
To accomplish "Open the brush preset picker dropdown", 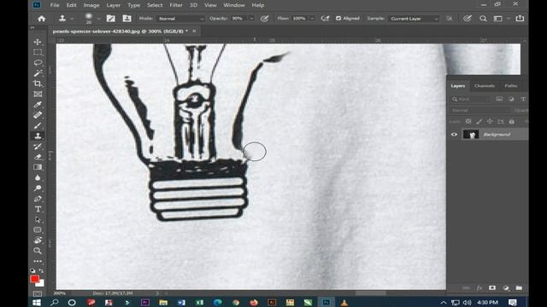I will [98, 19].
